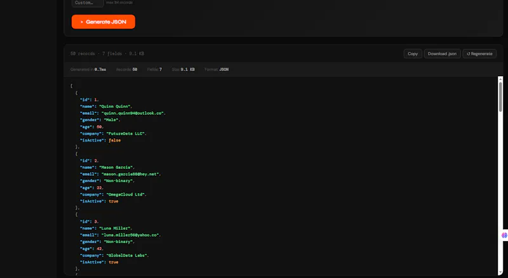Image resolution: width=508 pixels, height=278 pixels.
Task: Click "isActive": true under GlobalData Labs
Action: click(x=99, y=262)
